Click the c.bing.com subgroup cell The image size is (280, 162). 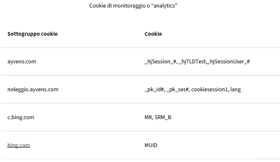[21, 117]
